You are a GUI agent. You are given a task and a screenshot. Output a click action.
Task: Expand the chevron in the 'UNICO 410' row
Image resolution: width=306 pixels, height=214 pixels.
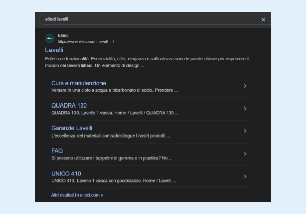245,177
